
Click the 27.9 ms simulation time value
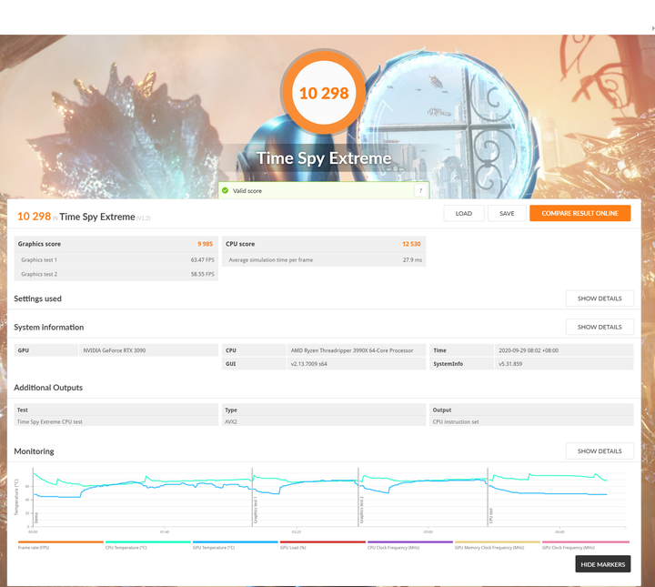click(x=412, y=260)
